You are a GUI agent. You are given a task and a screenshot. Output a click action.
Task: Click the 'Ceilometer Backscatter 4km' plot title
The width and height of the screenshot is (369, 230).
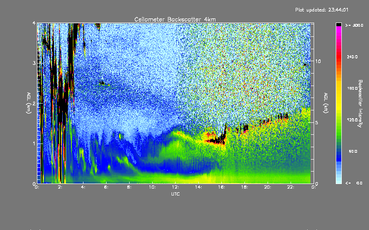[x=175, y=19]
